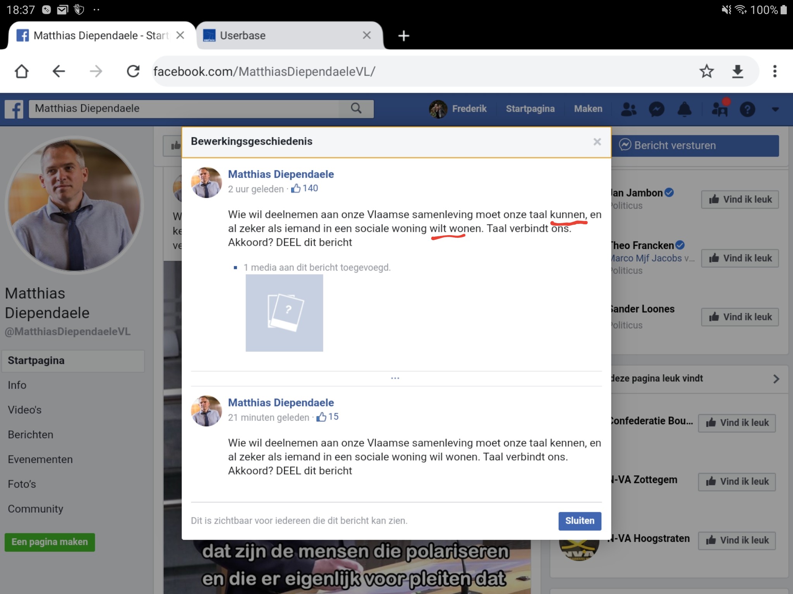
Task: Open Facebook account dropdown arrow
Action: (775, 109)
